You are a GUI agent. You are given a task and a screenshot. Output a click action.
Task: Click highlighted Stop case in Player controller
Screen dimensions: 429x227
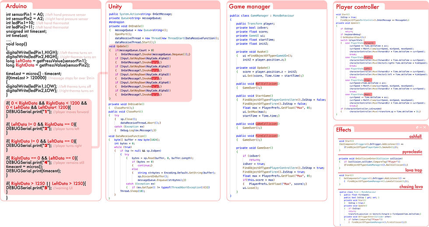coord(368,80)
